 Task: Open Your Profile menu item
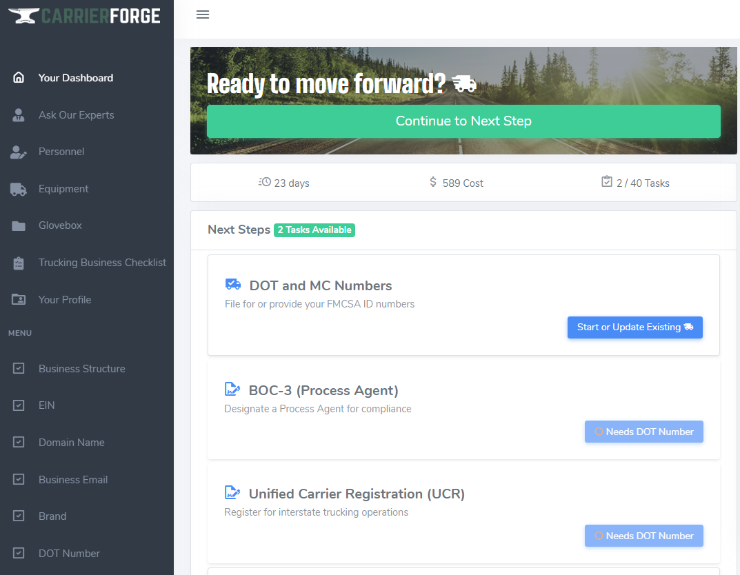pyautogui.click(x=65, y=300)
